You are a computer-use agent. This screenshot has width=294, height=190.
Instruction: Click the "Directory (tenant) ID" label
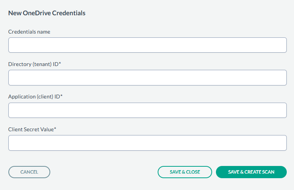click(x=33, y=64)
